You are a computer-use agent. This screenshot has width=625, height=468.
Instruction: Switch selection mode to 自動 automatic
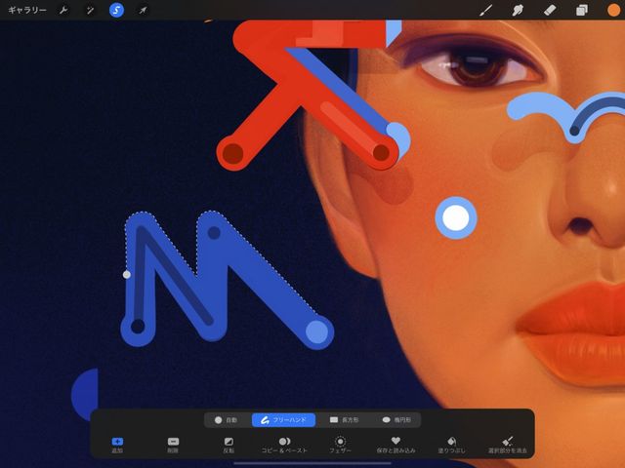(226, 420)
